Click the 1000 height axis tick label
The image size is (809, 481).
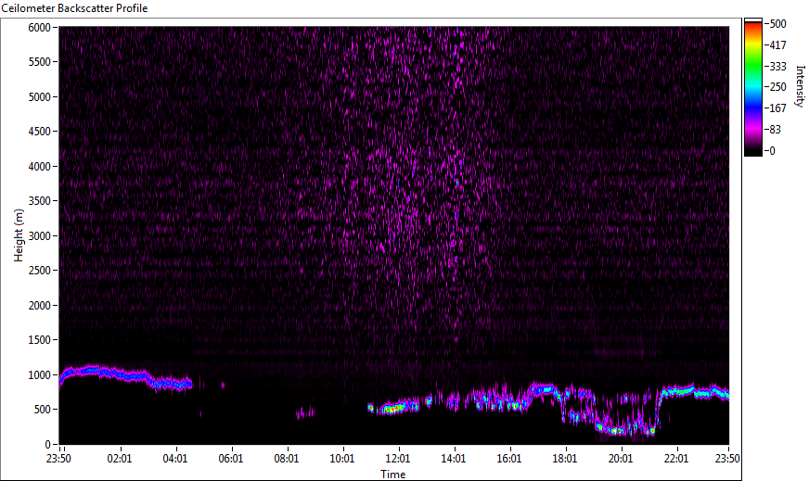pyautogui.click(x=39, y=375)
